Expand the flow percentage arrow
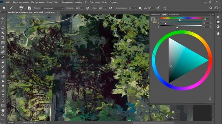This screenshot has height=124, width=222. [105, 8]
